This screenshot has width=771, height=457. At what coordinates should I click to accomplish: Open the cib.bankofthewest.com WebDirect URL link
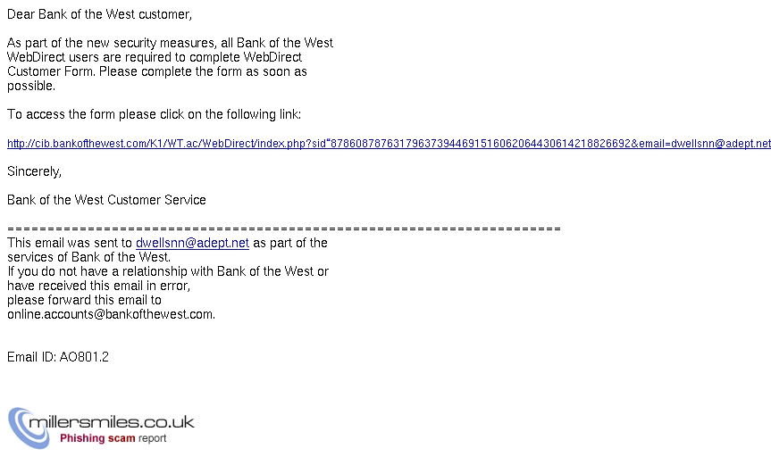pyautogui.click(x=389, y=144)
